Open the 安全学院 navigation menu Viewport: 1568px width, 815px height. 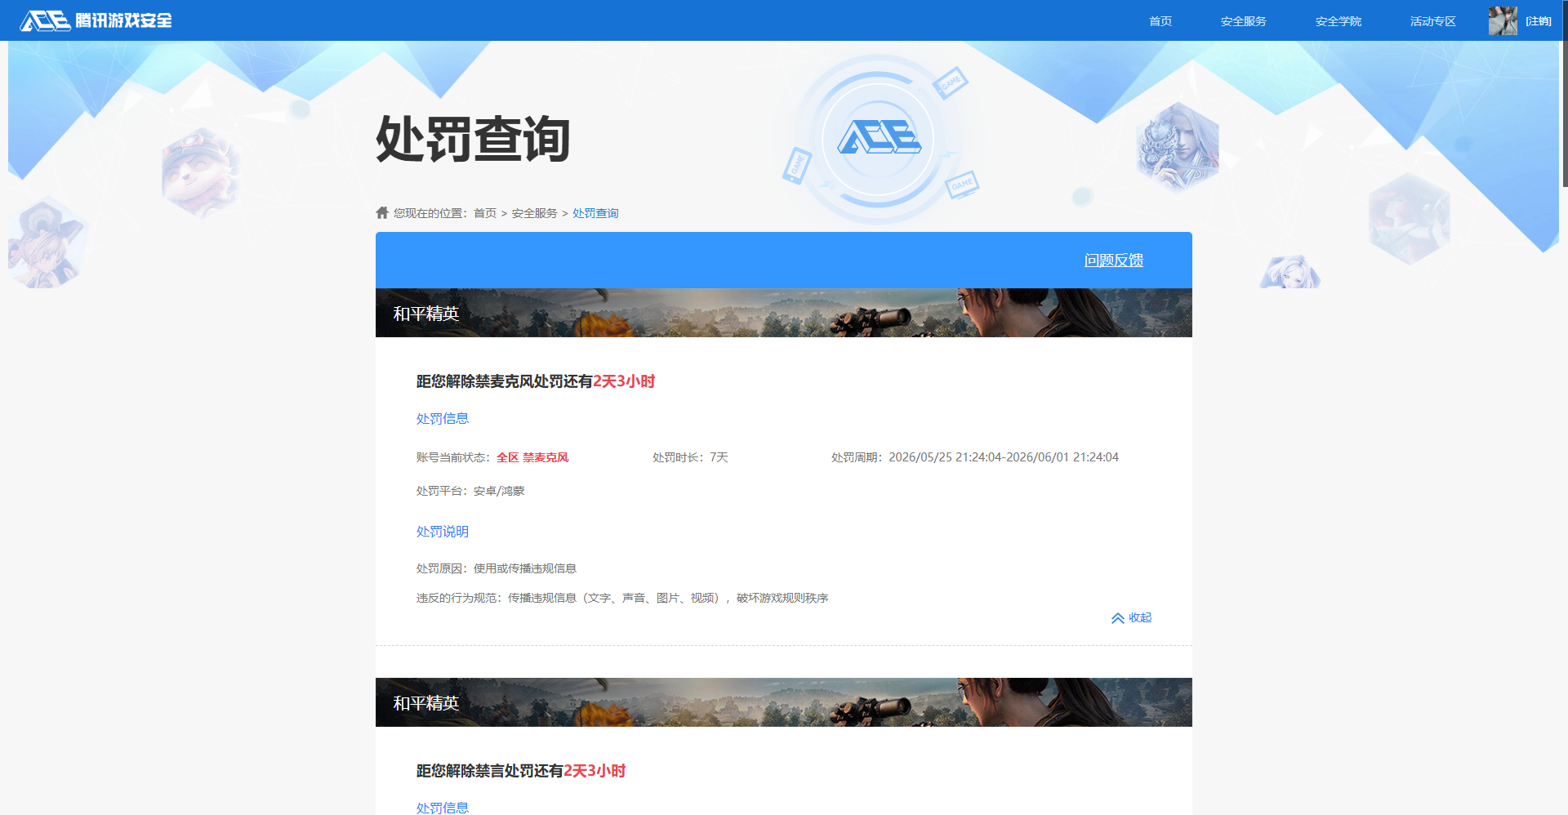1338,21
